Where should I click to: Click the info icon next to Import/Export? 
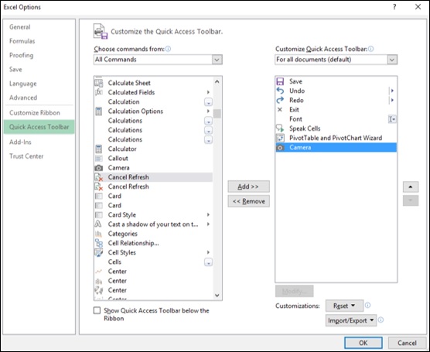pyautogui.click(x=381, y=320)
